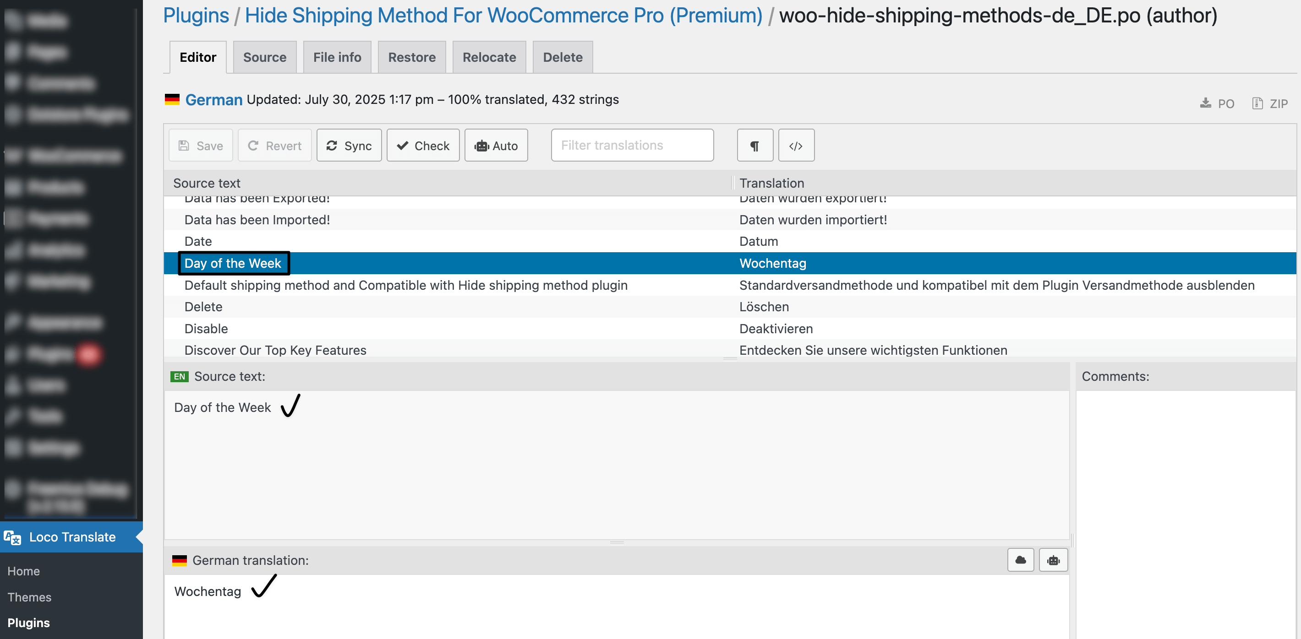Toggle invisibles with the pilcrow icon
Viewport: 1301px width, 639px height.
coord(754,146)
